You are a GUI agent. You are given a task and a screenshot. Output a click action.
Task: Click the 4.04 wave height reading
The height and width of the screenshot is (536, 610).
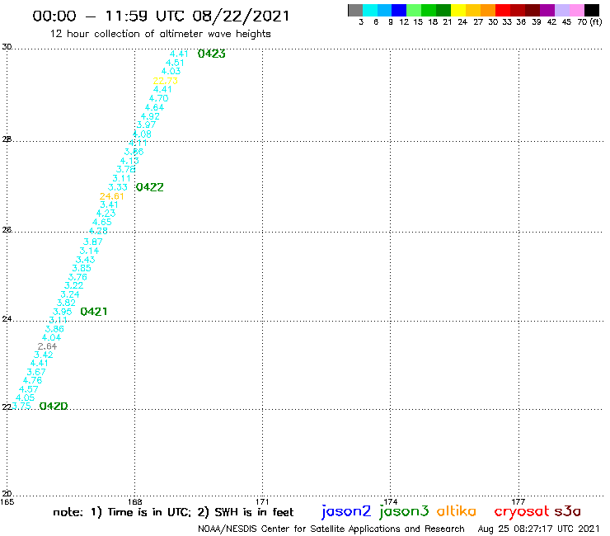51,337
